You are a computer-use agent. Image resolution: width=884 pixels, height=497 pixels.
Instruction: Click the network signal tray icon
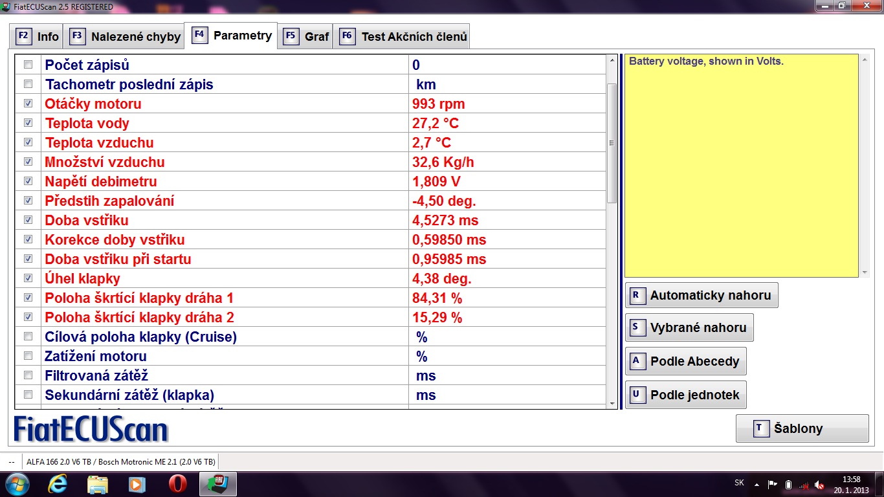click(x=804, y=485)
